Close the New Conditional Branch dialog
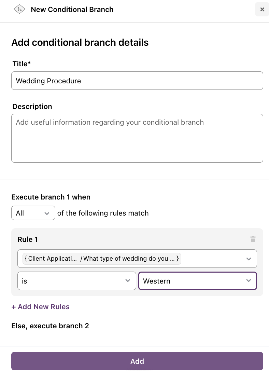 coord(262,10)
